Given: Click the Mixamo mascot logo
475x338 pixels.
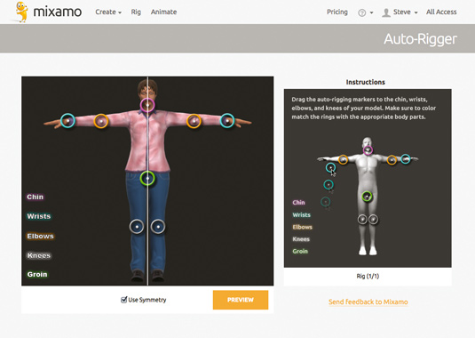Looking at the screenshot, I should click(x=21, y=12).
